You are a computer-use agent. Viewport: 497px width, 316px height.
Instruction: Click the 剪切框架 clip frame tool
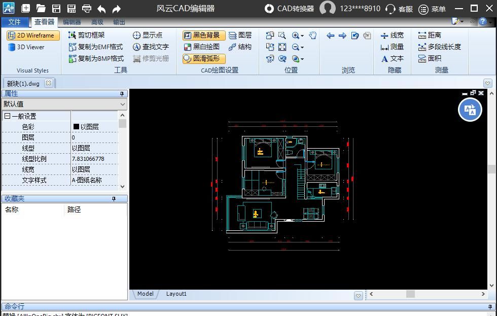click(86, 35)
